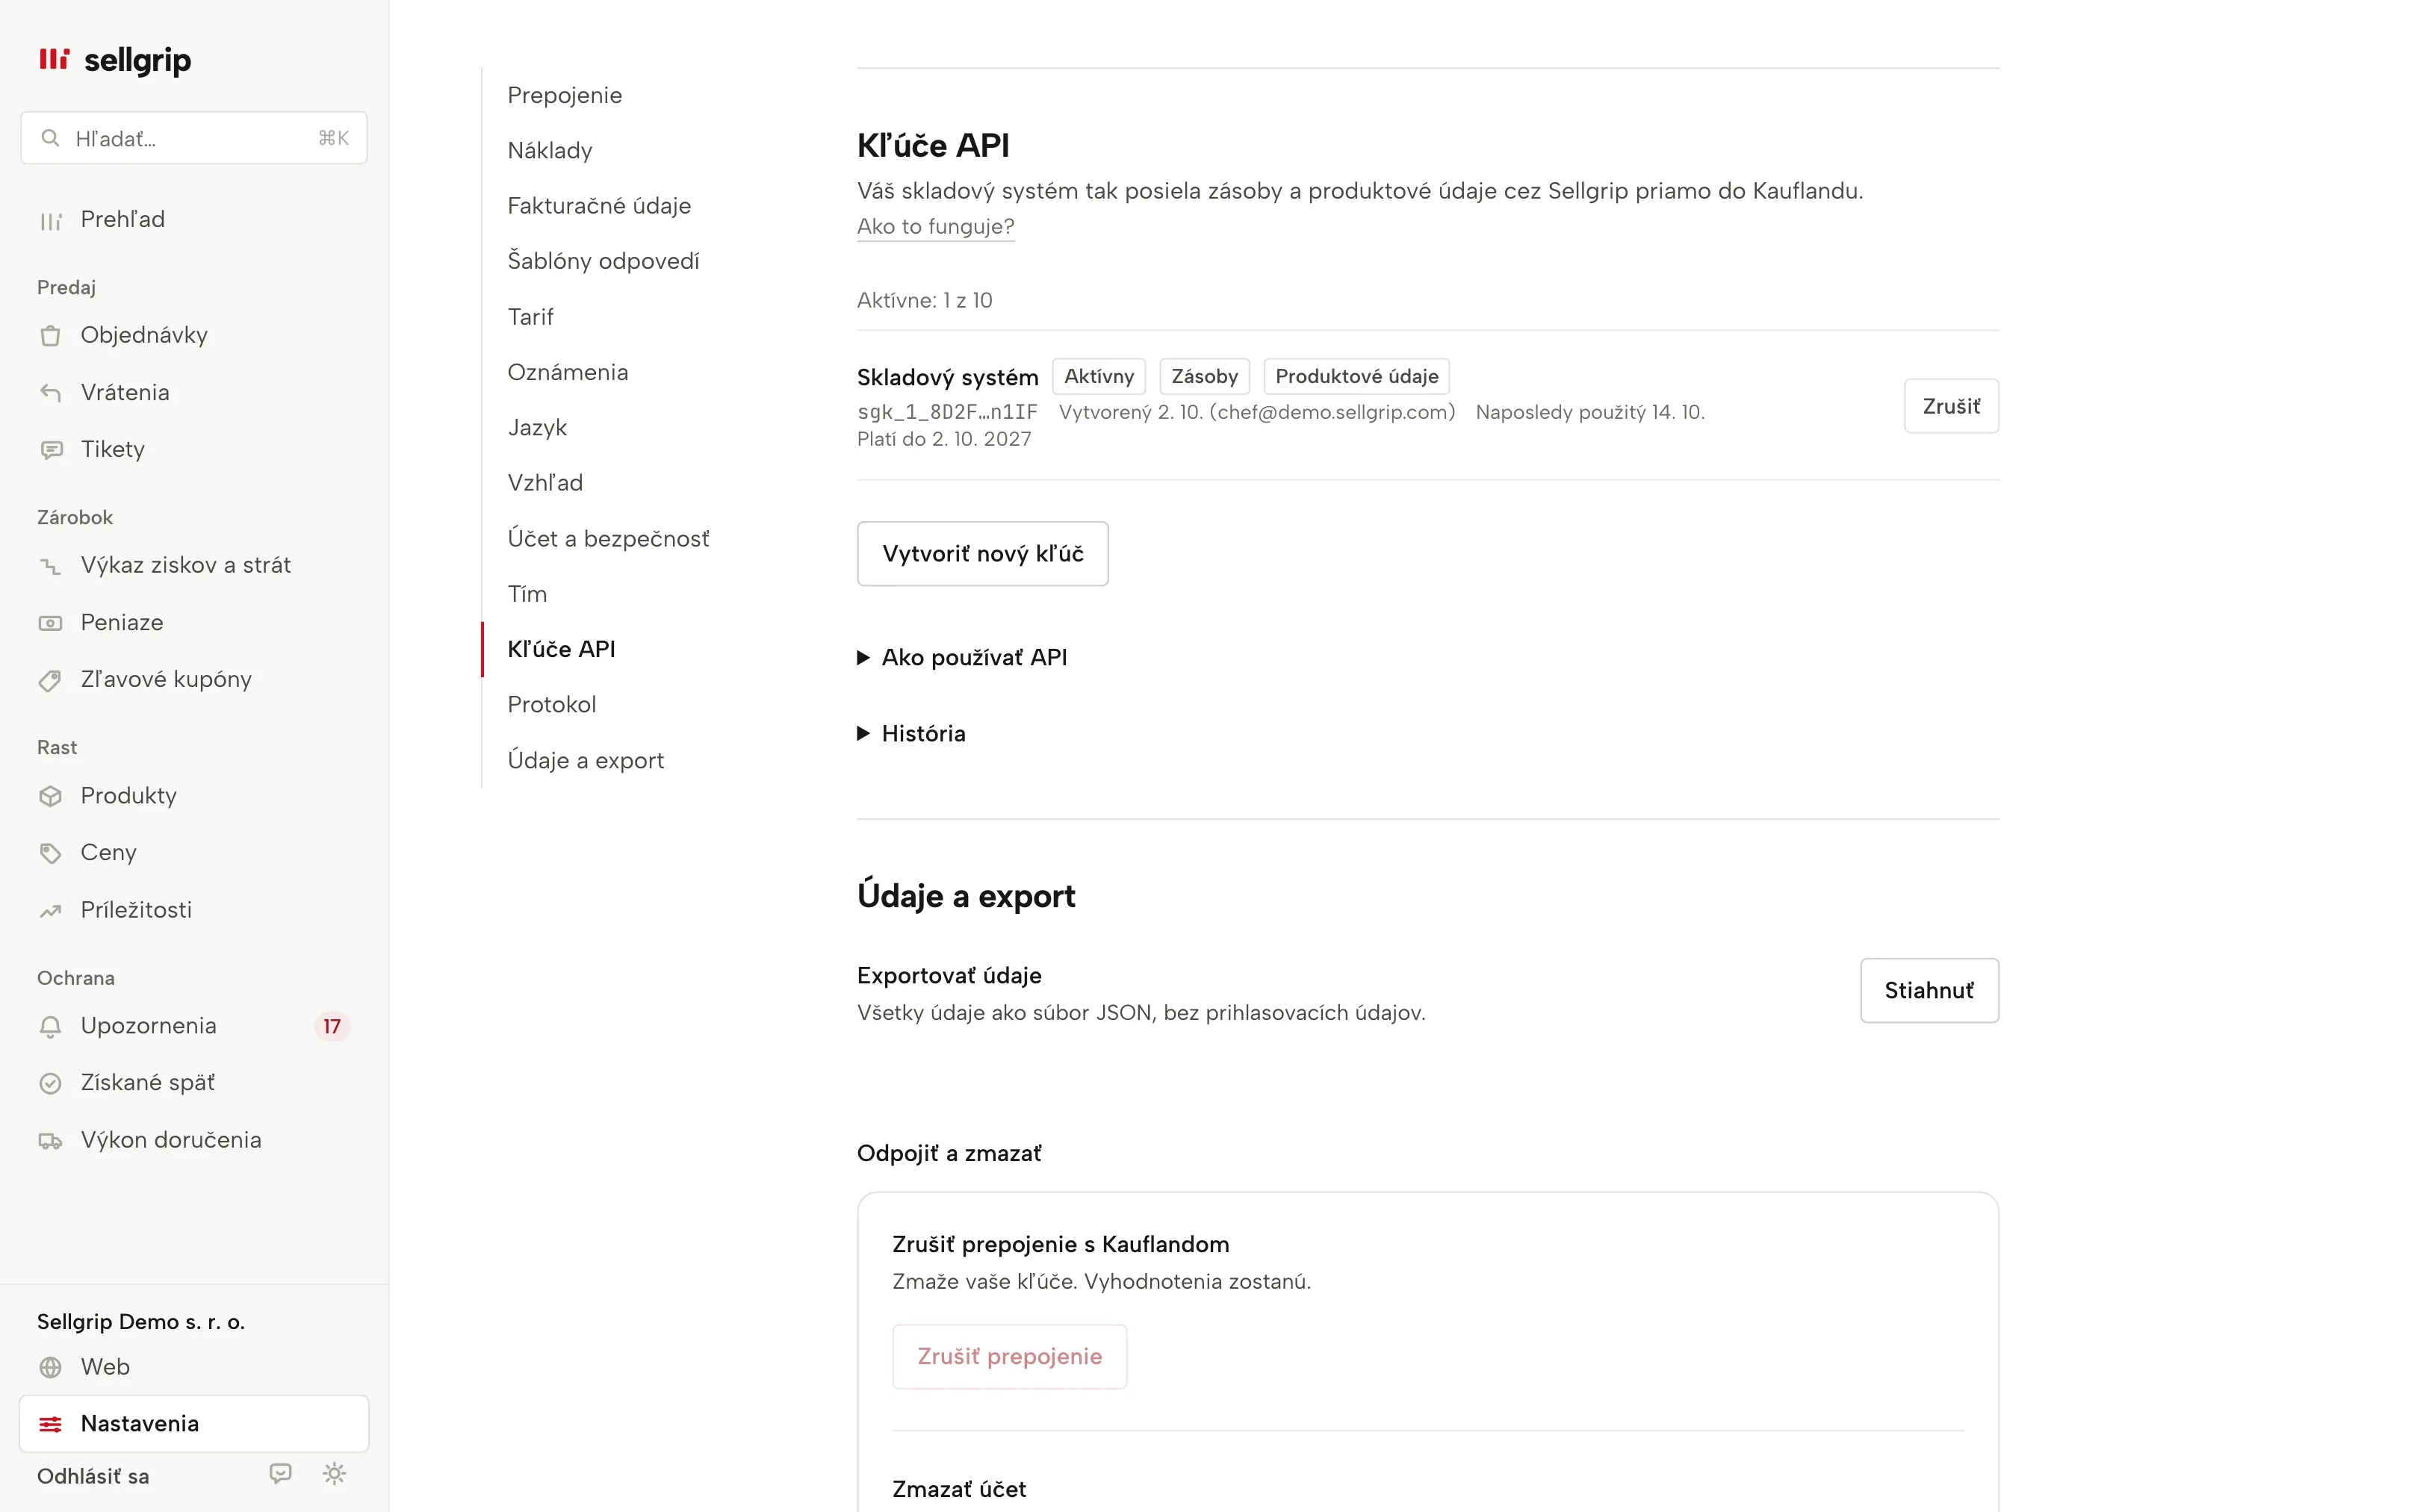Click the Získané späť checkmark icon

point(50,1083)
